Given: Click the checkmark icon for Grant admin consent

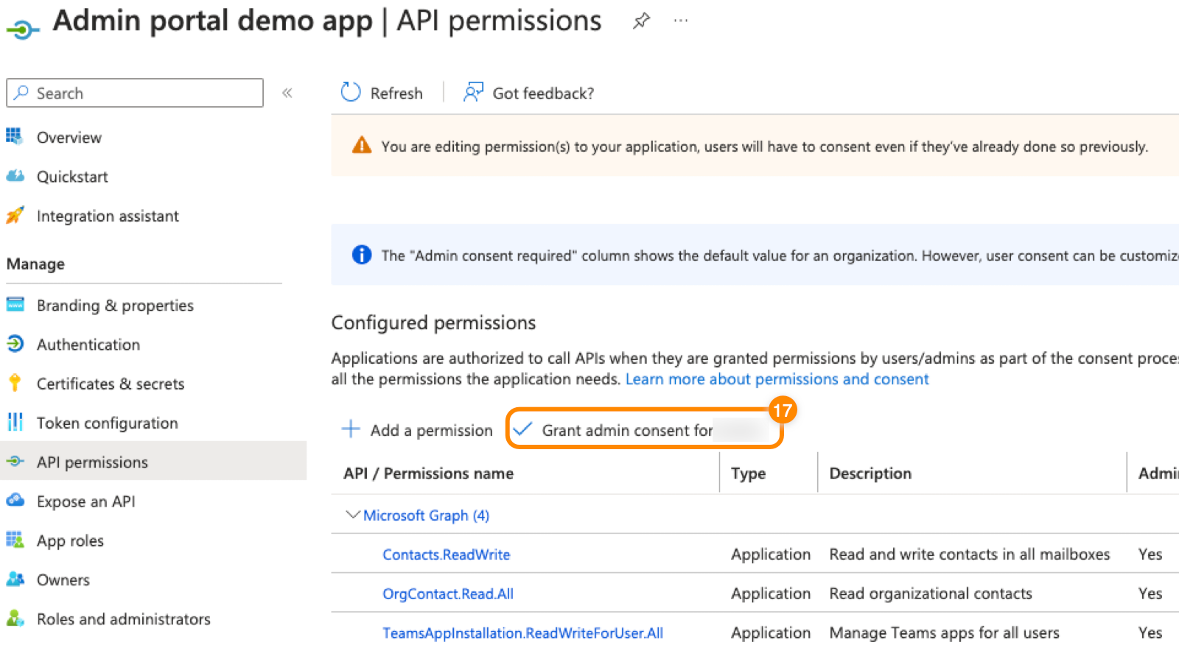Looking at the screenshot, I should point(522,429).
